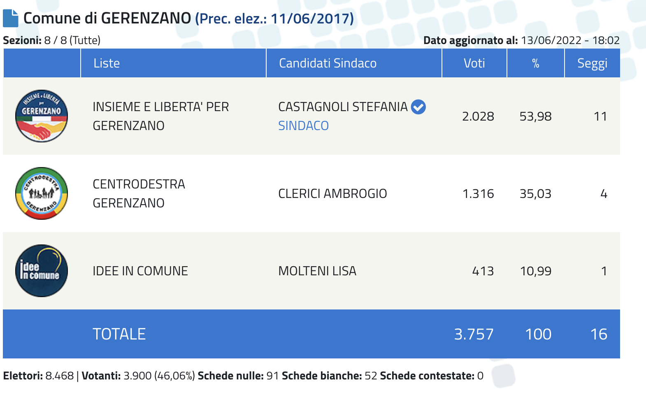Screen dimensions: 646x393
Task: Click the blue verified checkmark badge
Action: point(418,107)
